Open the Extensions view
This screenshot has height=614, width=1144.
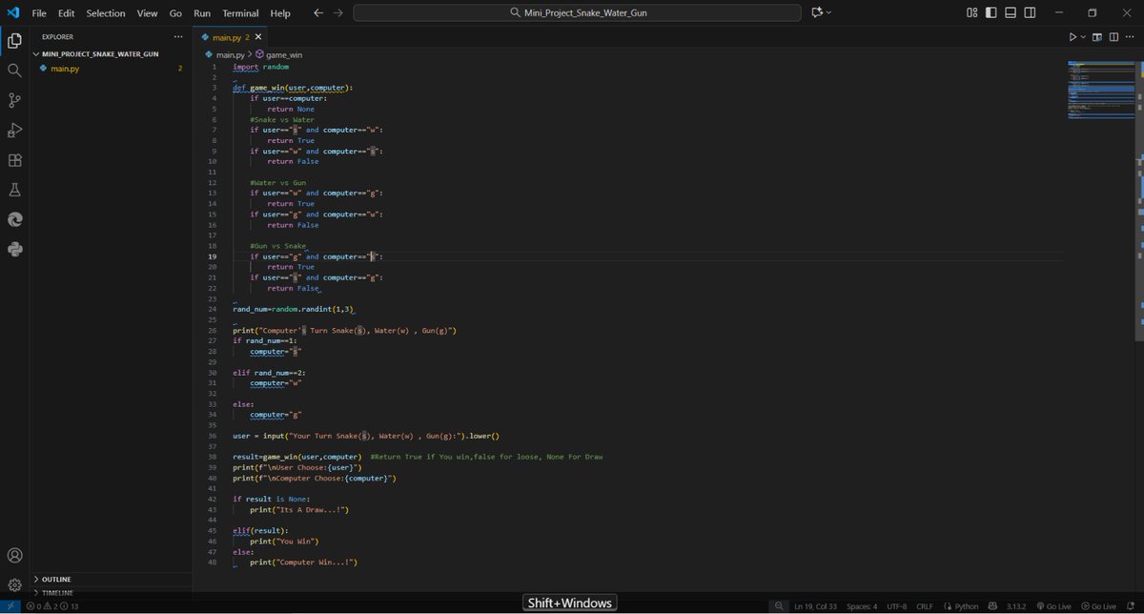tap(14, 160)
